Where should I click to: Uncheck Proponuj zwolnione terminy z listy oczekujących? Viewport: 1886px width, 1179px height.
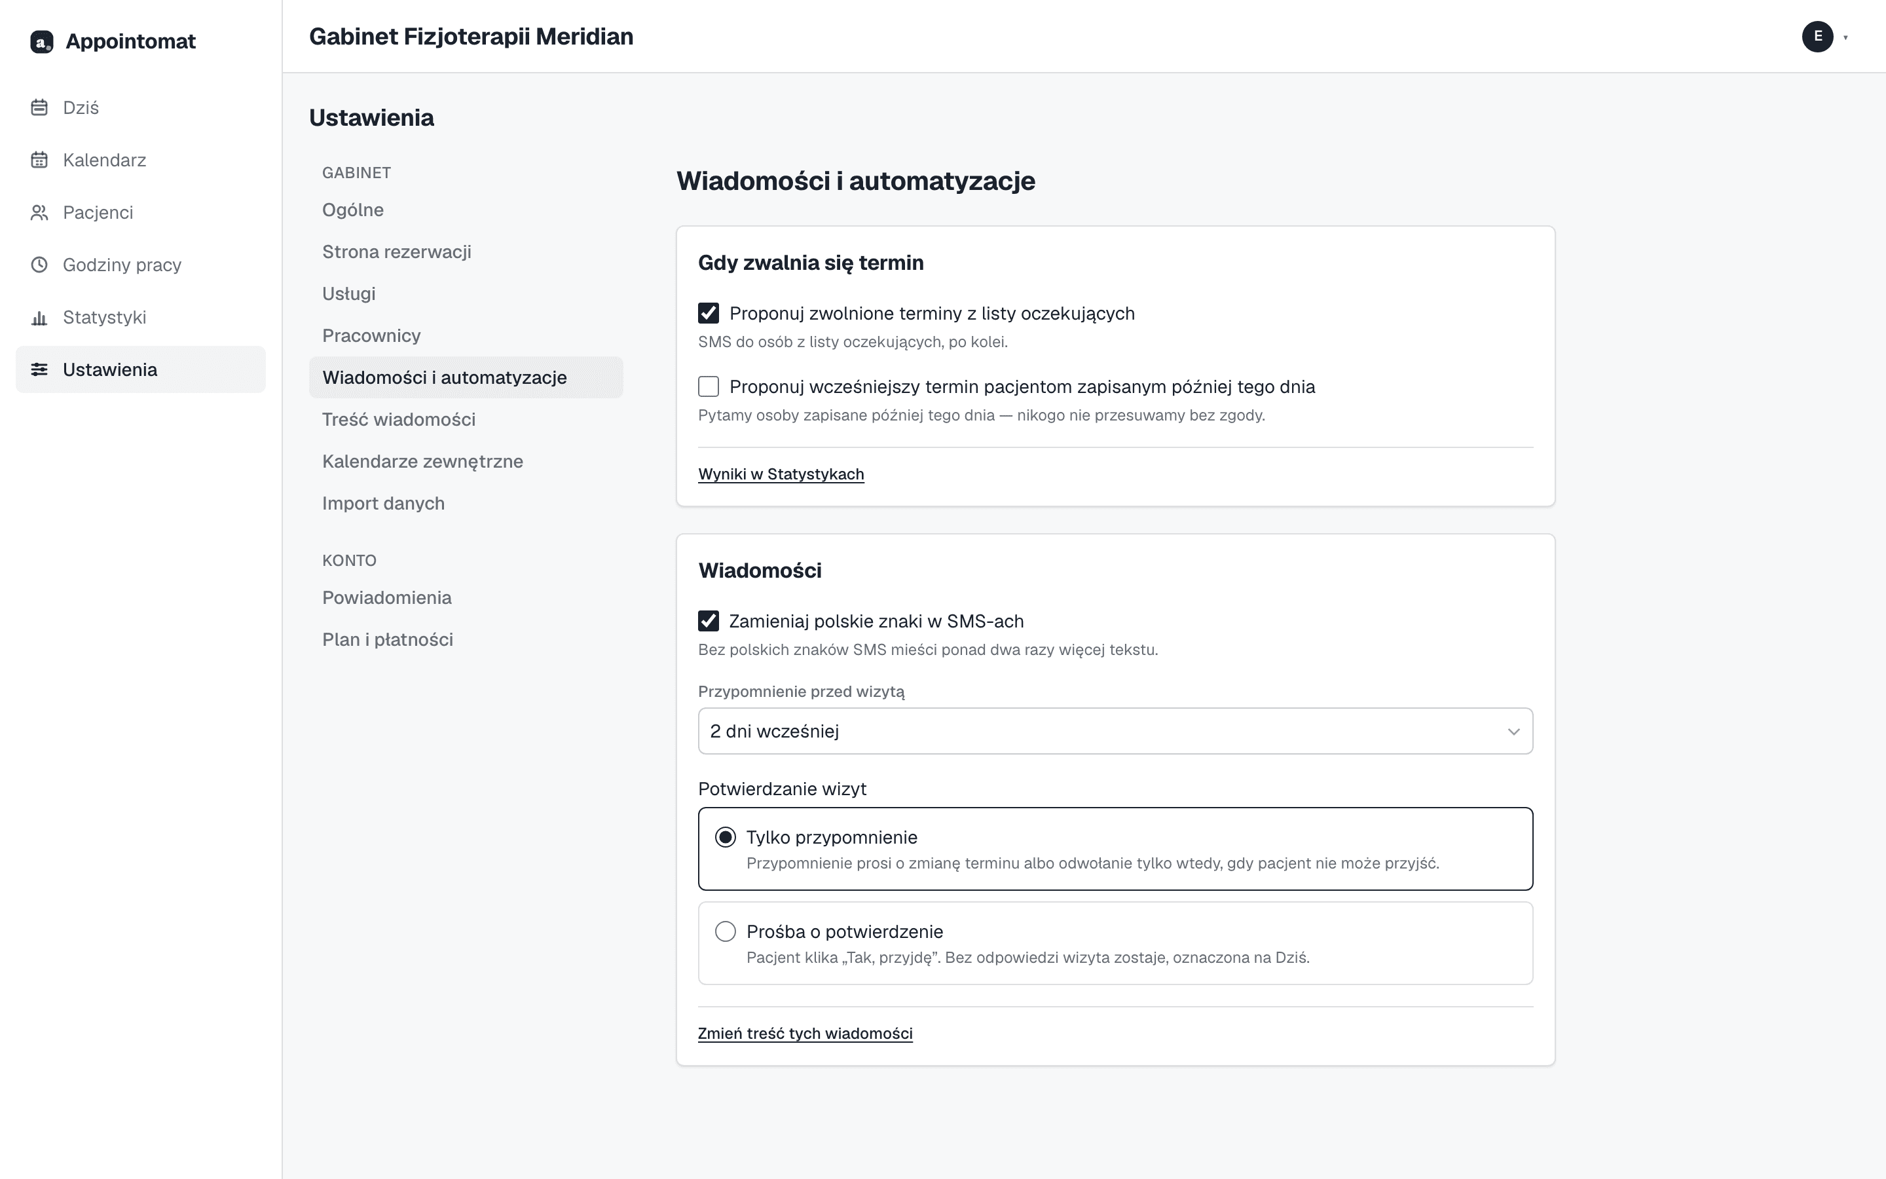[709, 314]
